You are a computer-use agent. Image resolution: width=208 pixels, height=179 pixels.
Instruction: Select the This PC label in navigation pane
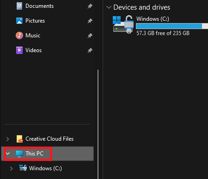pyautogui.click(x=35, y=154)
